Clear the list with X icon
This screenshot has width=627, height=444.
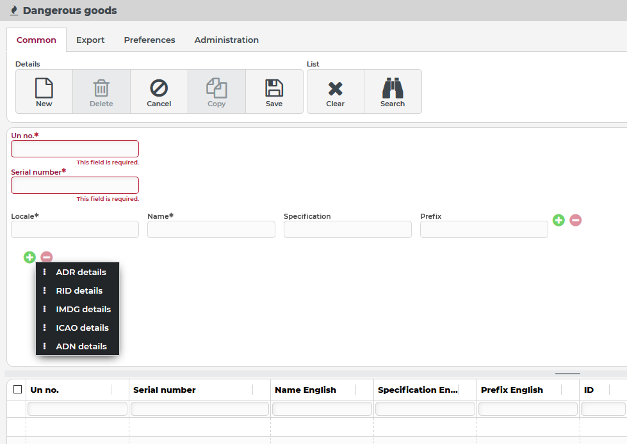click(x=335, y=92)
